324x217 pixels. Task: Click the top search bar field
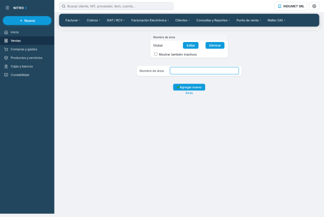pyautogui.click(x=116, y=6)
